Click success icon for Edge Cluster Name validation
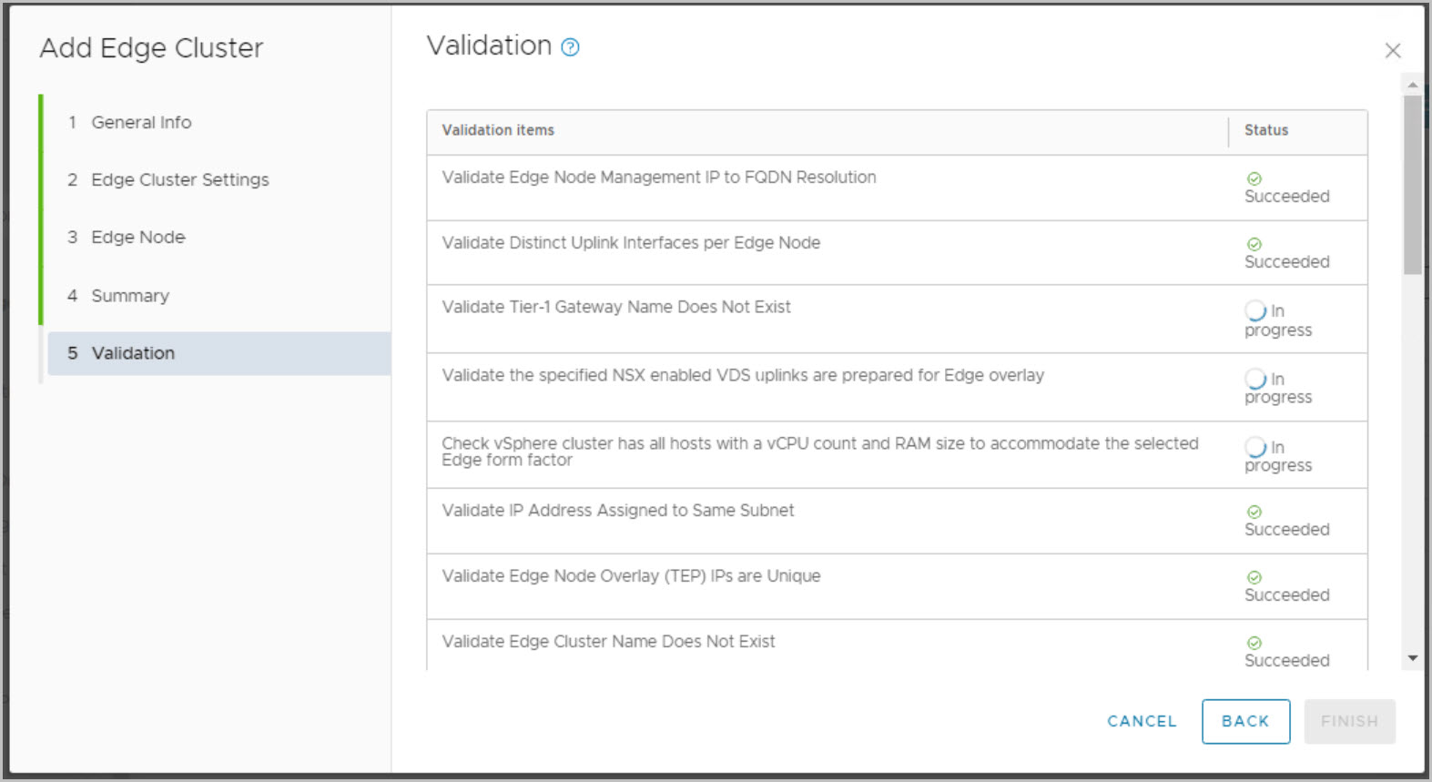Viewport: 1432px width, 782px height. coord(1254,644)
